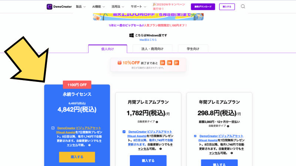Viewport: 296px width, 166px height.
Task: Click キャンセル link in 月間プレミアムプラン card
Action: pyautogui.click(x=155, y=146)
